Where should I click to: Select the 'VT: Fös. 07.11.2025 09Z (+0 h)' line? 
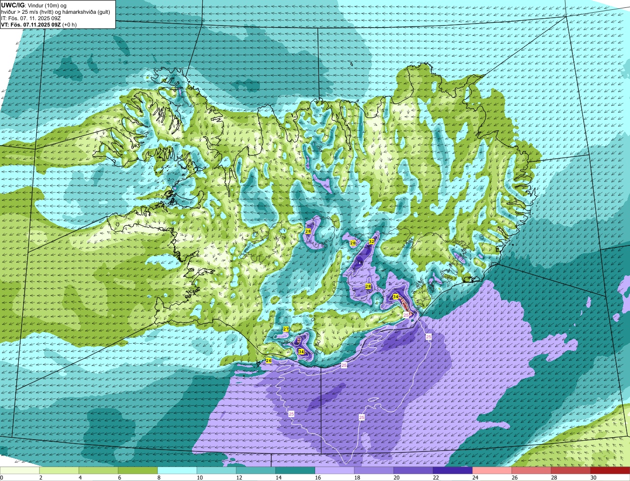point(39,24)
